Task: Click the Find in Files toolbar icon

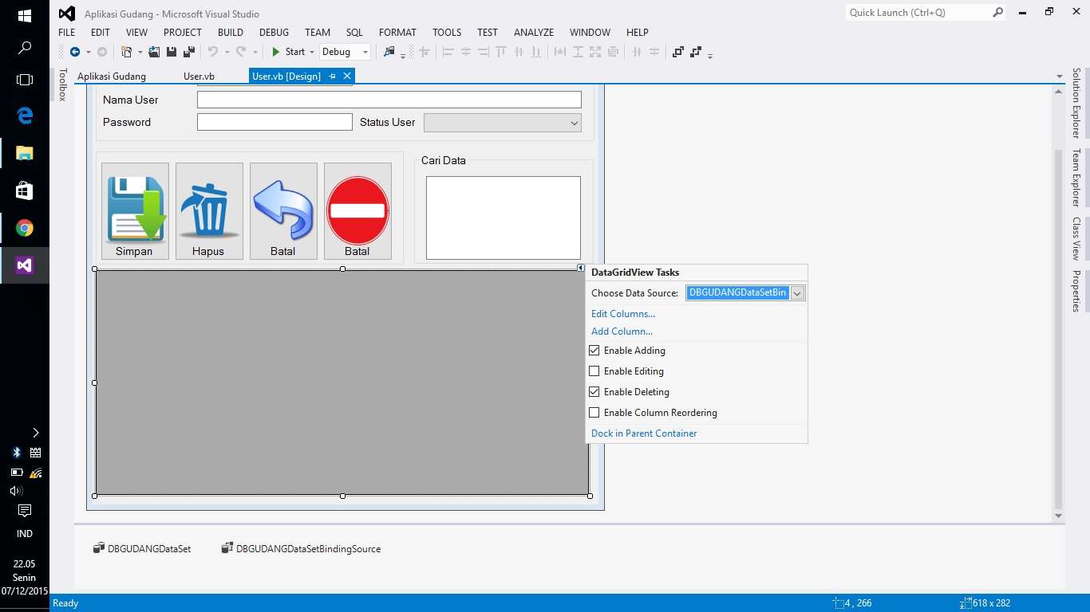Action: pos(389,52)
